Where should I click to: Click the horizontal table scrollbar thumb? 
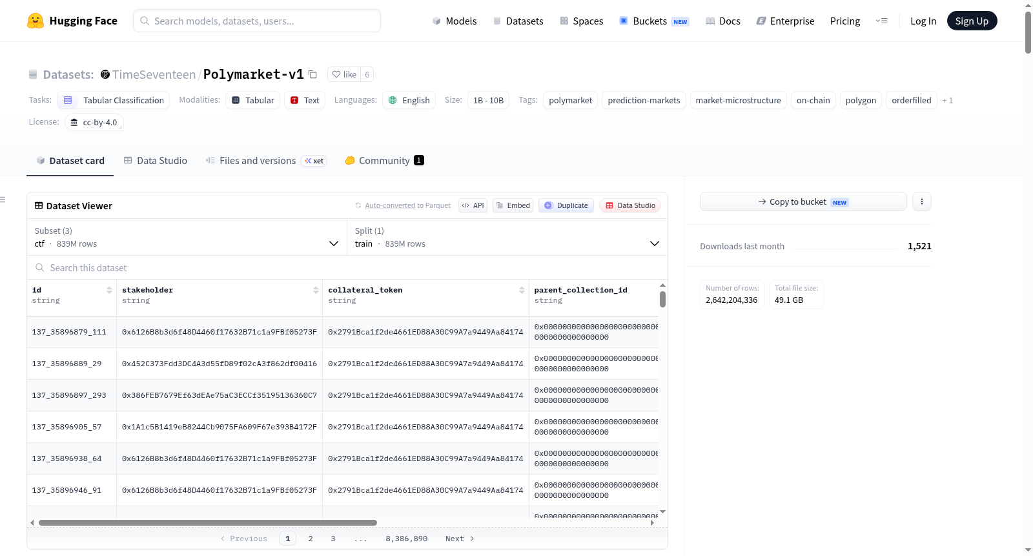tap(208, 522)
